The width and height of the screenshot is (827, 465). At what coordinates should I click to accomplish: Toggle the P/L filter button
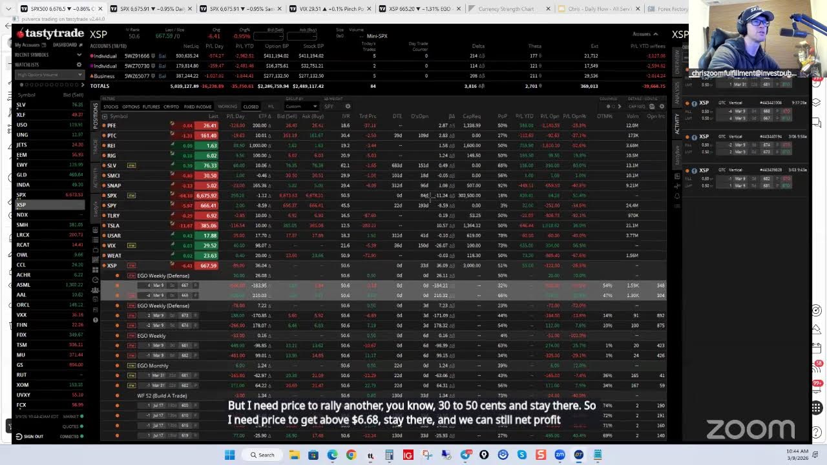271,107
